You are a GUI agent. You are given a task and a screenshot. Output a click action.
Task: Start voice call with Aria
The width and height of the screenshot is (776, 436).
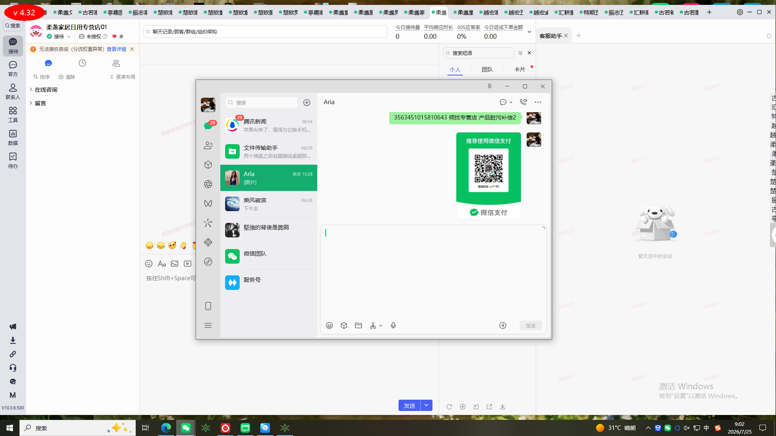[523, 102]
